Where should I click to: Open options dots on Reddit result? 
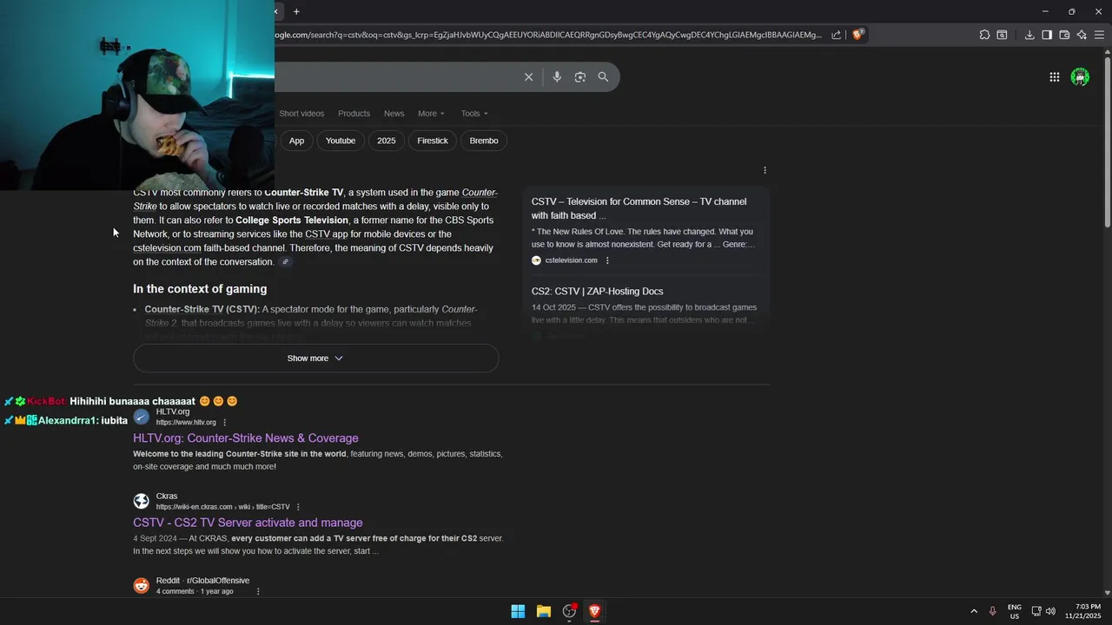258,591
